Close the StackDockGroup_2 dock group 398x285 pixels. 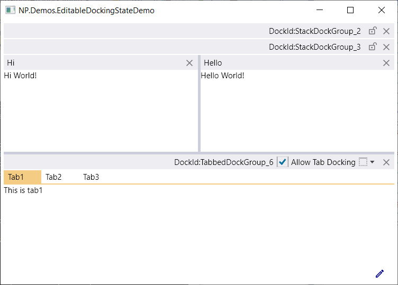(x=386, y=31)
